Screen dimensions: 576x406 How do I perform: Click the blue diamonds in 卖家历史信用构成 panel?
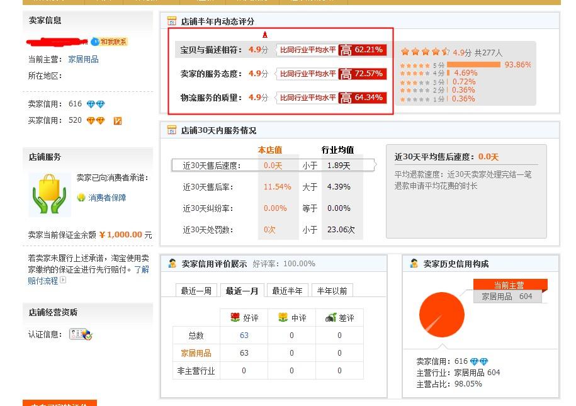click(479, 361)
